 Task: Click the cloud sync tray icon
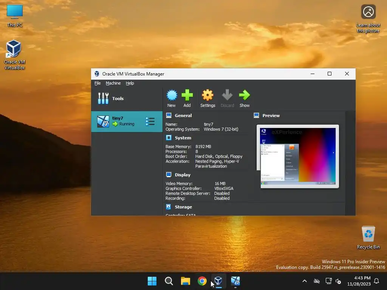pyautogui.click(x=317, y=281)
